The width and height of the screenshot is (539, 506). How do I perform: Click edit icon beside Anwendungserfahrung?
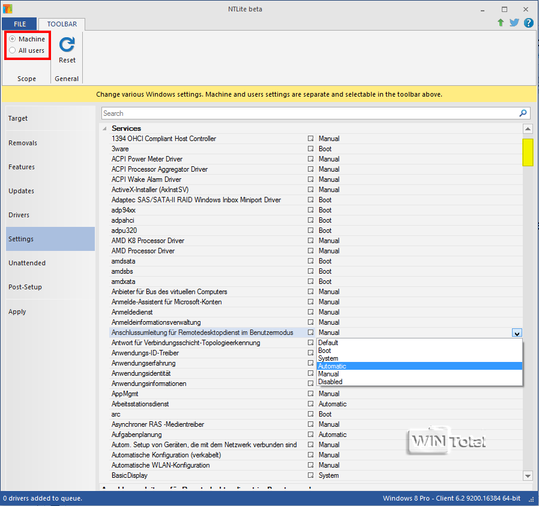coord(310,363)
